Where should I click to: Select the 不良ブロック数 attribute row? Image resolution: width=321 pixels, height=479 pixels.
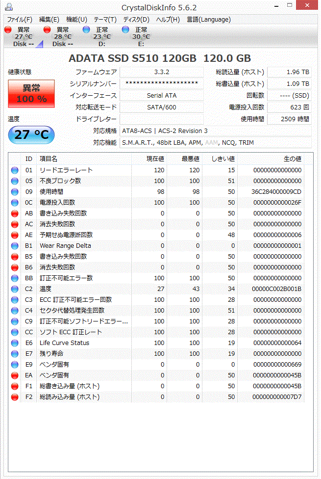156,181
